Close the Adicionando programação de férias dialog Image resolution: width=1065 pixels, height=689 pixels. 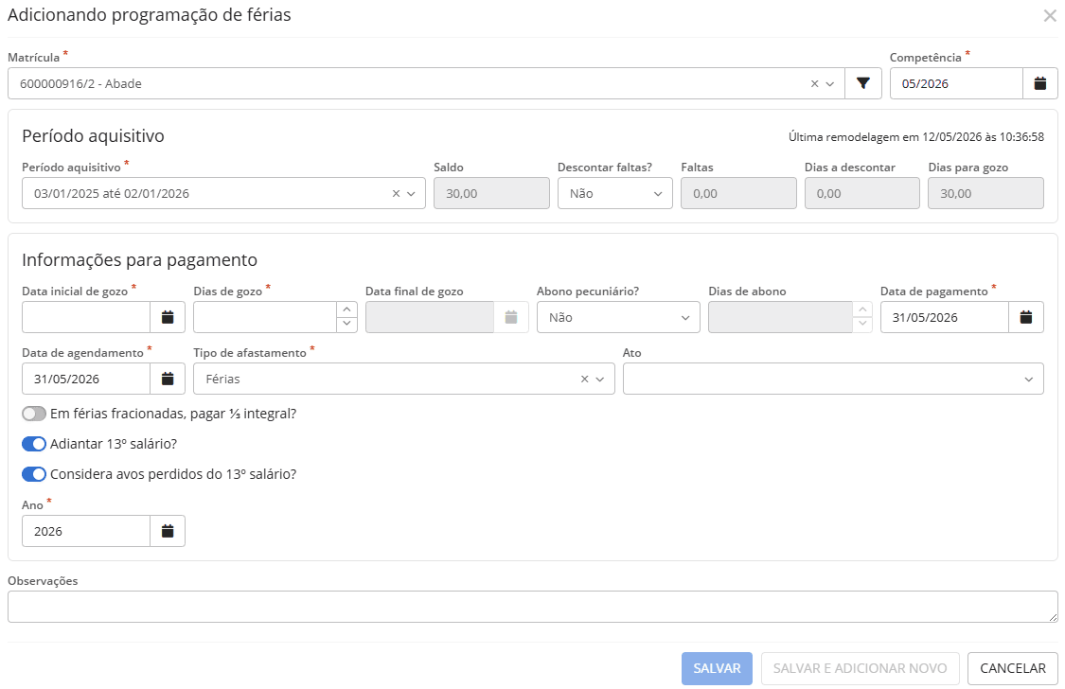tap(1050, 15)
